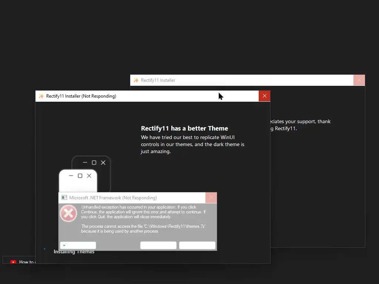Click the light theme window illustration
Image resolution: width=379 pixels, height=284 pixels.
(x=78, y=180)
